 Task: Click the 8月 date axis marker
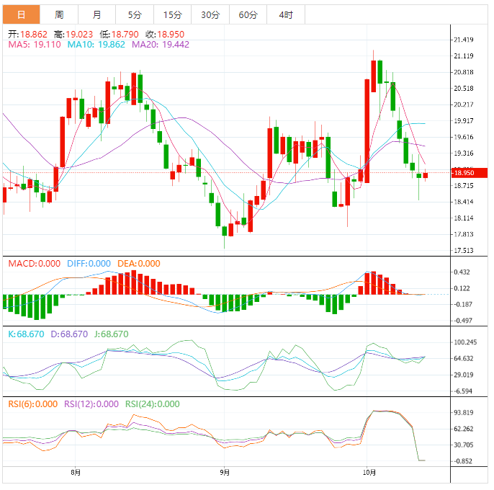(76, 472)
